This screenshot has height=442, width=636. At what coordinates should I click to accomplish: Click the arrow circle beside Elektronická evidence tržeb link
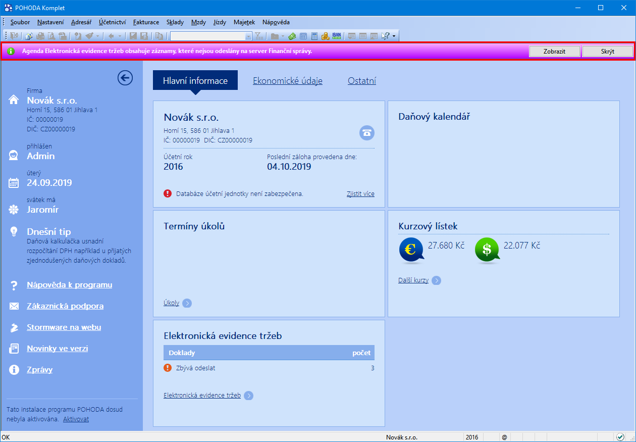tap(248, 396)
